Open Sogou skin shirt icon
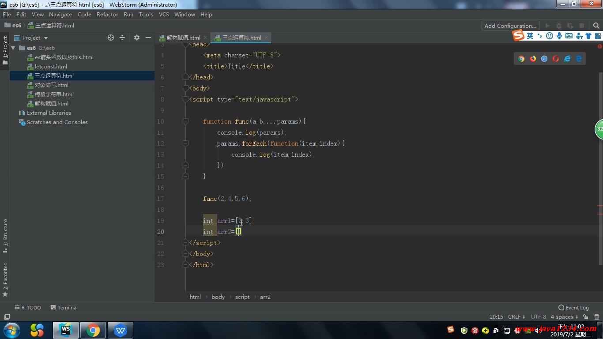This screenshot has width=603, height=339. [588, 36]
